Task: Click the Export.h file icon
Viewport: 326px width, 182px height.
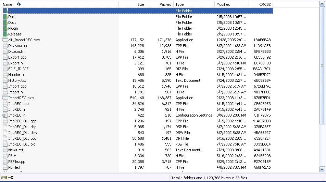Action: (x=5, y=63)
